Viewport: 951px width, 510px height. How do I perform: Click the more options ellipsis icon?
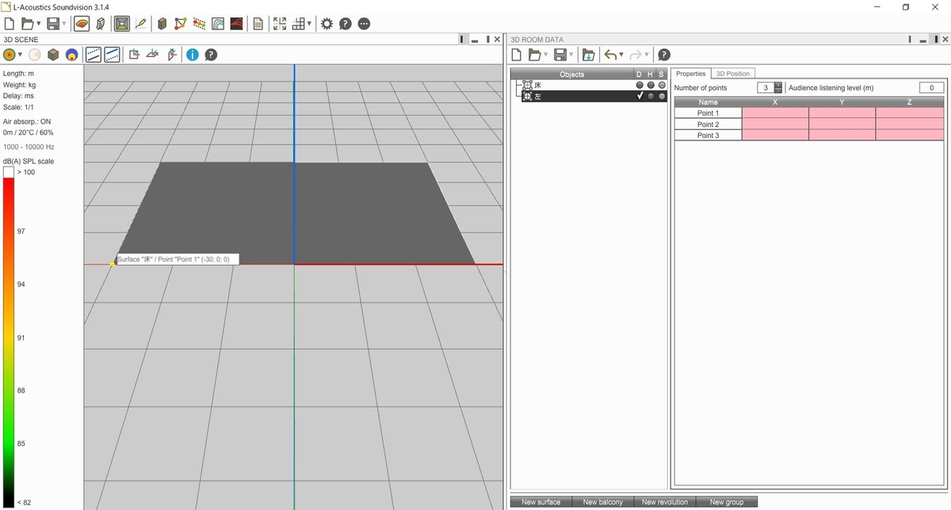click(364, 24)
